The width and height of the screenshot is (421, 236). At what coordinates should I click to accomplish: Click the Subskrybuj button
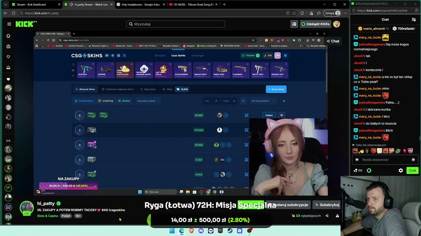[x=327, y=205]
